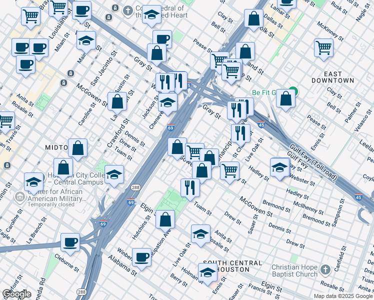The height and width of the screenshot is (300, 374).
Task: Click the Map data ©2025 Google text
Action: pyautogui.click(x=342, y=295)
